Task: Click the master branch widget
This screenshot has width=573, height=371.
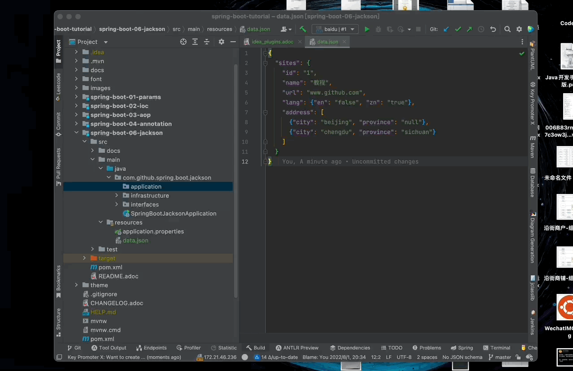Action: [x=500, y=357]
